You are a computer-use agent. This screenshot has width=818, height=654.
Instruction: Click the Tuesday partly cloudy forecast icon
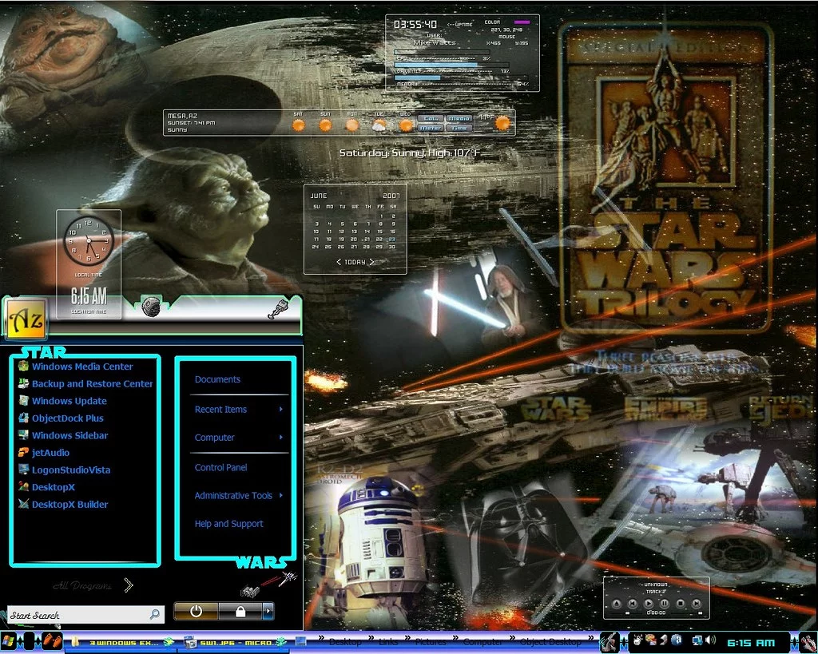coord(379,125)
